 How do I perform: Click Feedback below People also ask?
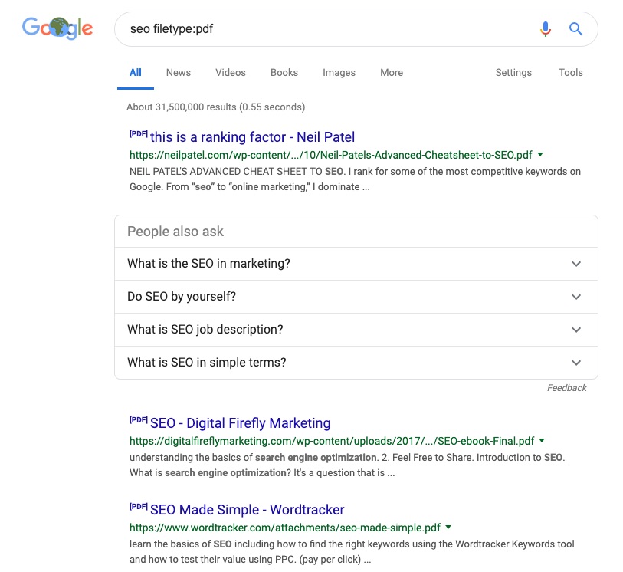[566, 388]
